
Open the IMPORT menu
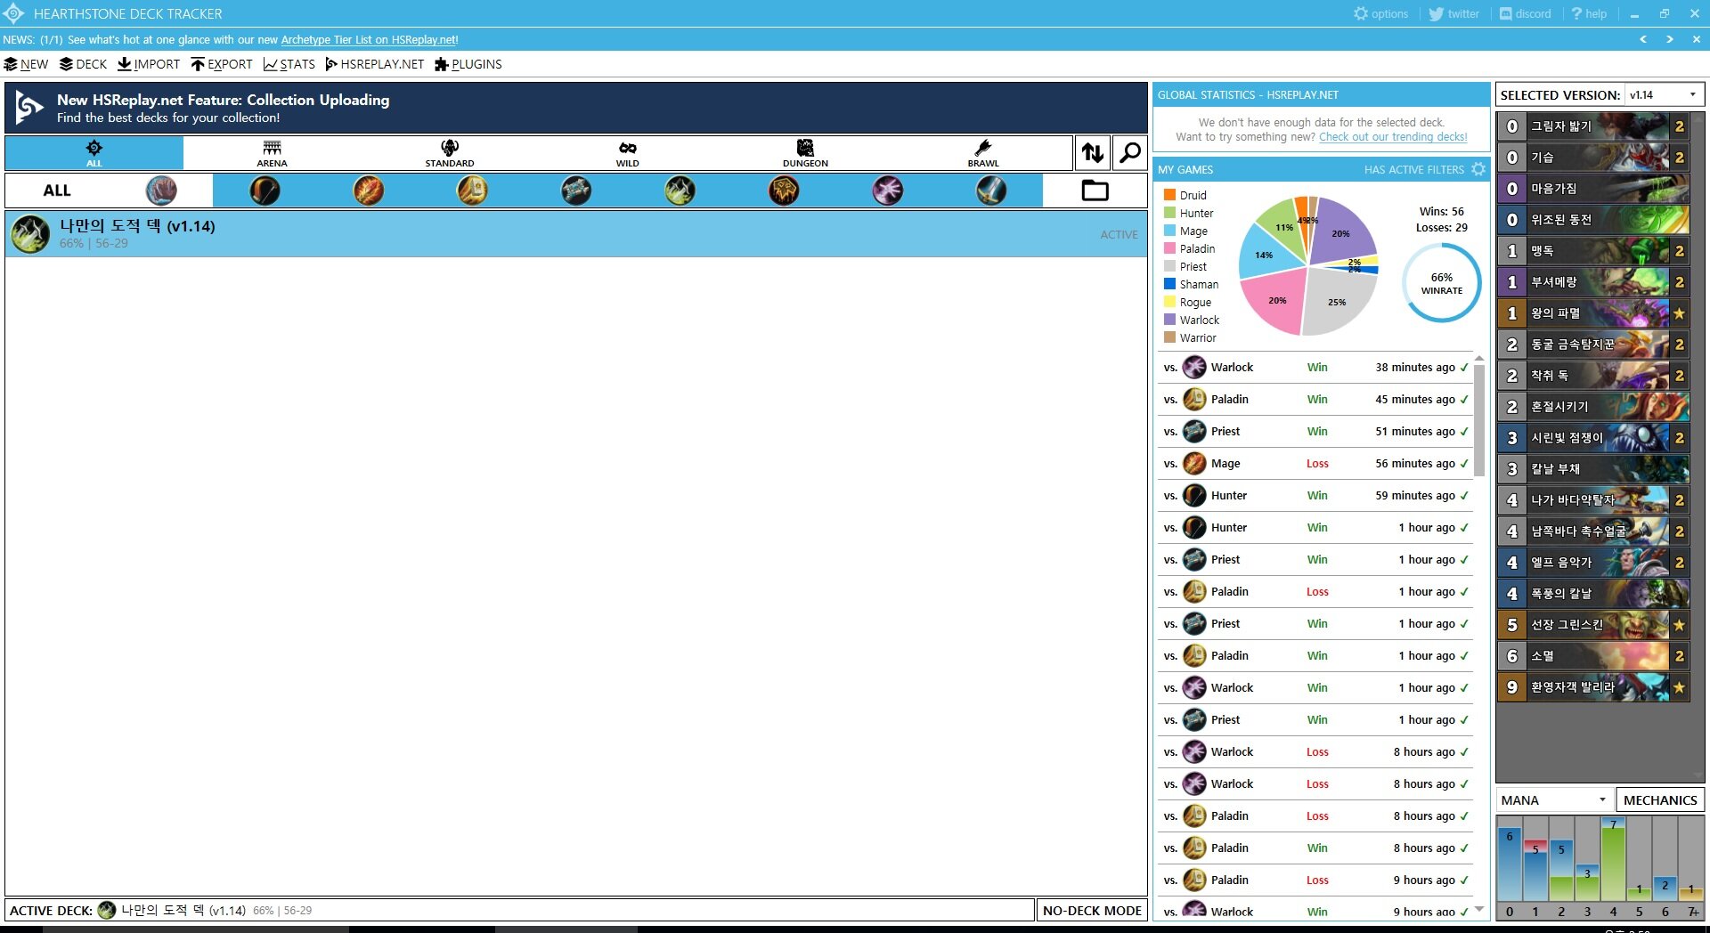[149, 64]
